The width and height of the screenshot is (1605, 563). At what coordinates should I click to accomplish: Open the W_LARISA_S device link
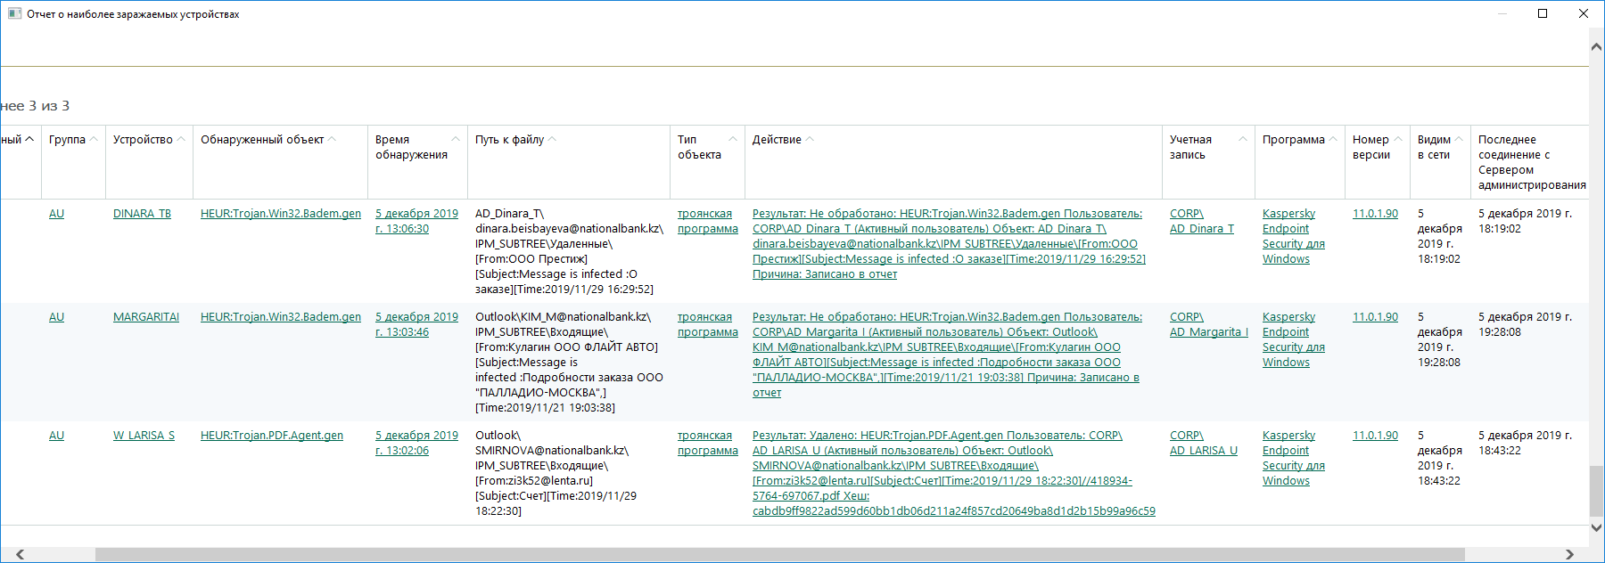pyautogui.click(x=144, y=436)
